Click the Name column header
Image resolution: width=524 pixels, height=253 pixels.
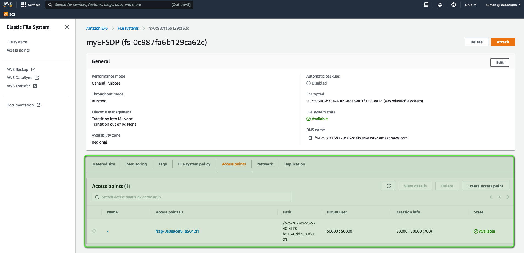[112, 212]
